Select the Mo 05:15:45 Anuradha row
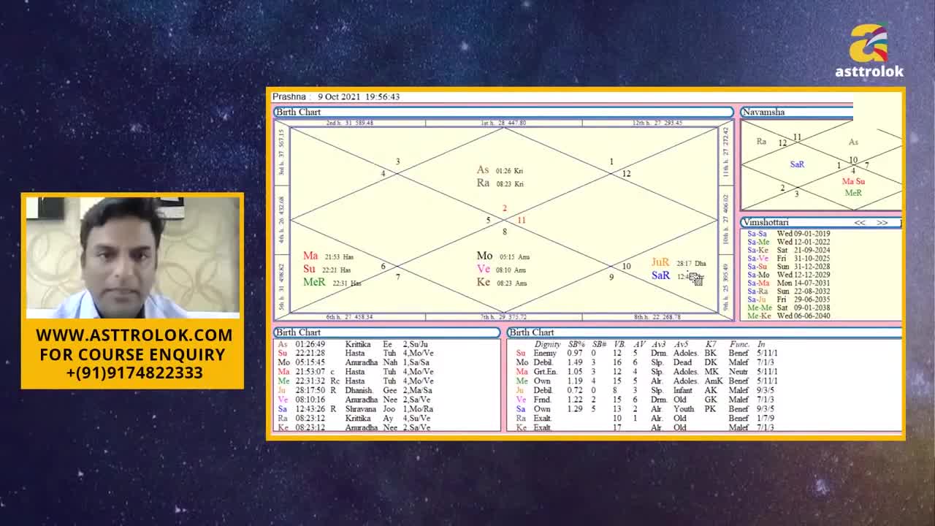Viewport: 935px width, 526px height. click(x=354, y=362)
